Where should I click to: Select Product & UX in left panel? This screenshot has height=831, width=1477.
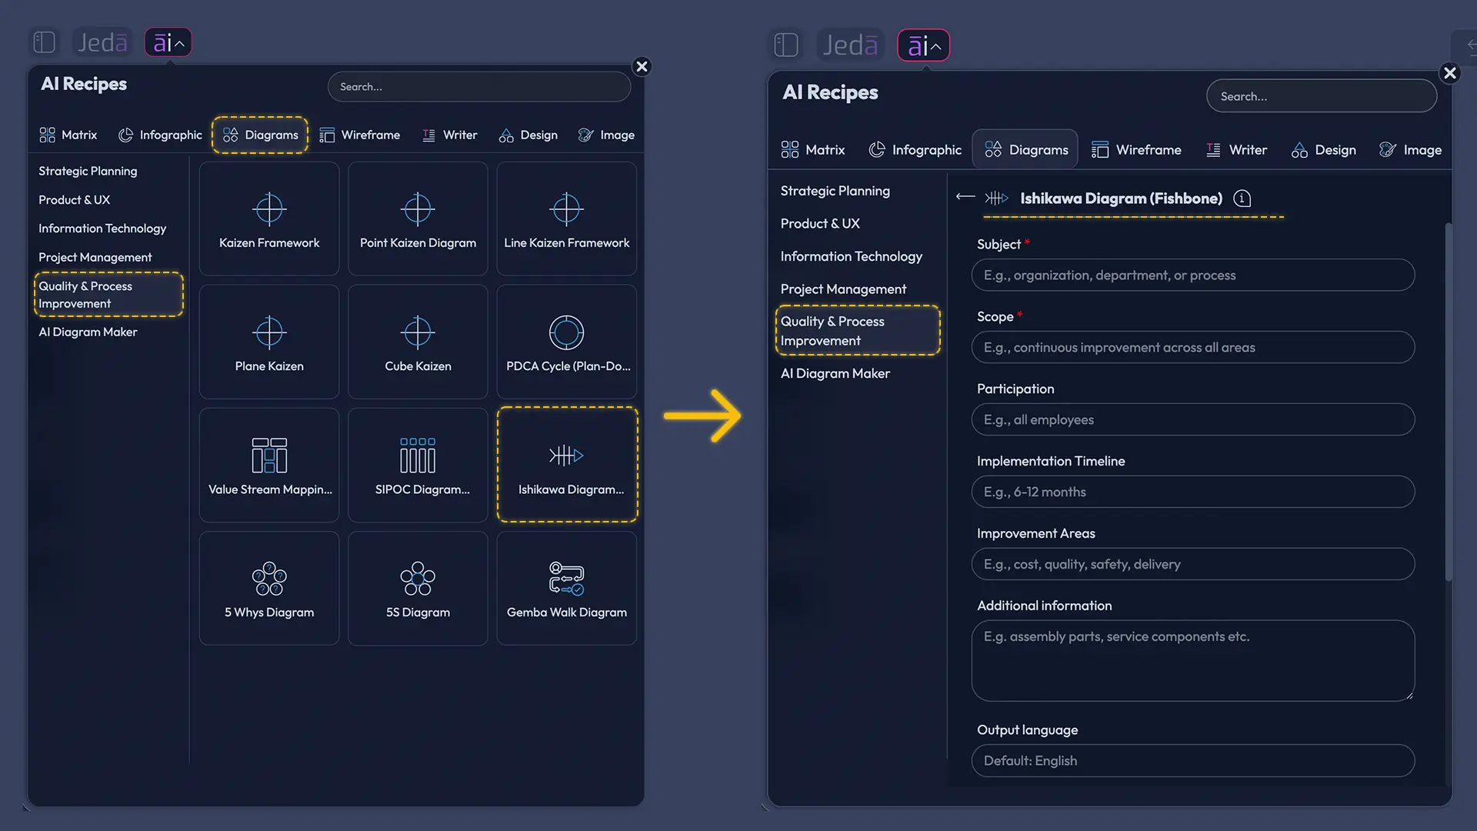75,199
